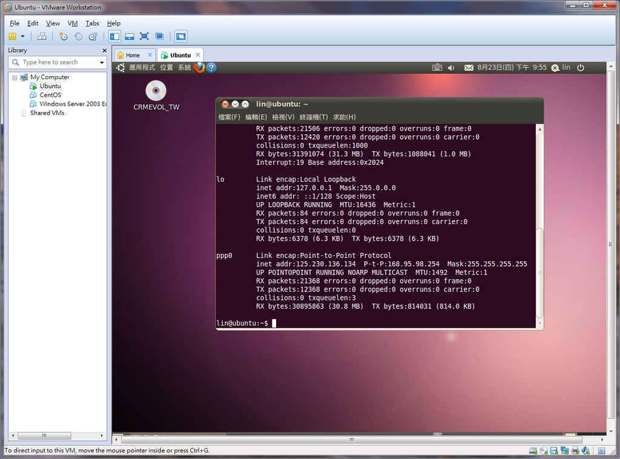Image resolution: width=620 pixels, height=459 pixels.
Task: Toggle the console view button
Action: [180, 36]
